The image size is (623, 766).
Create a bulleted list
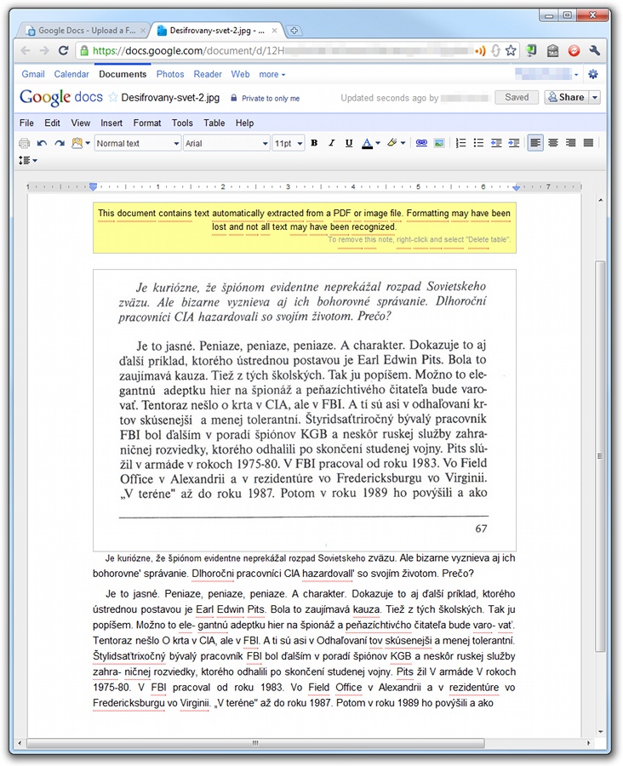pyautogui.click(x=479, y=144)
